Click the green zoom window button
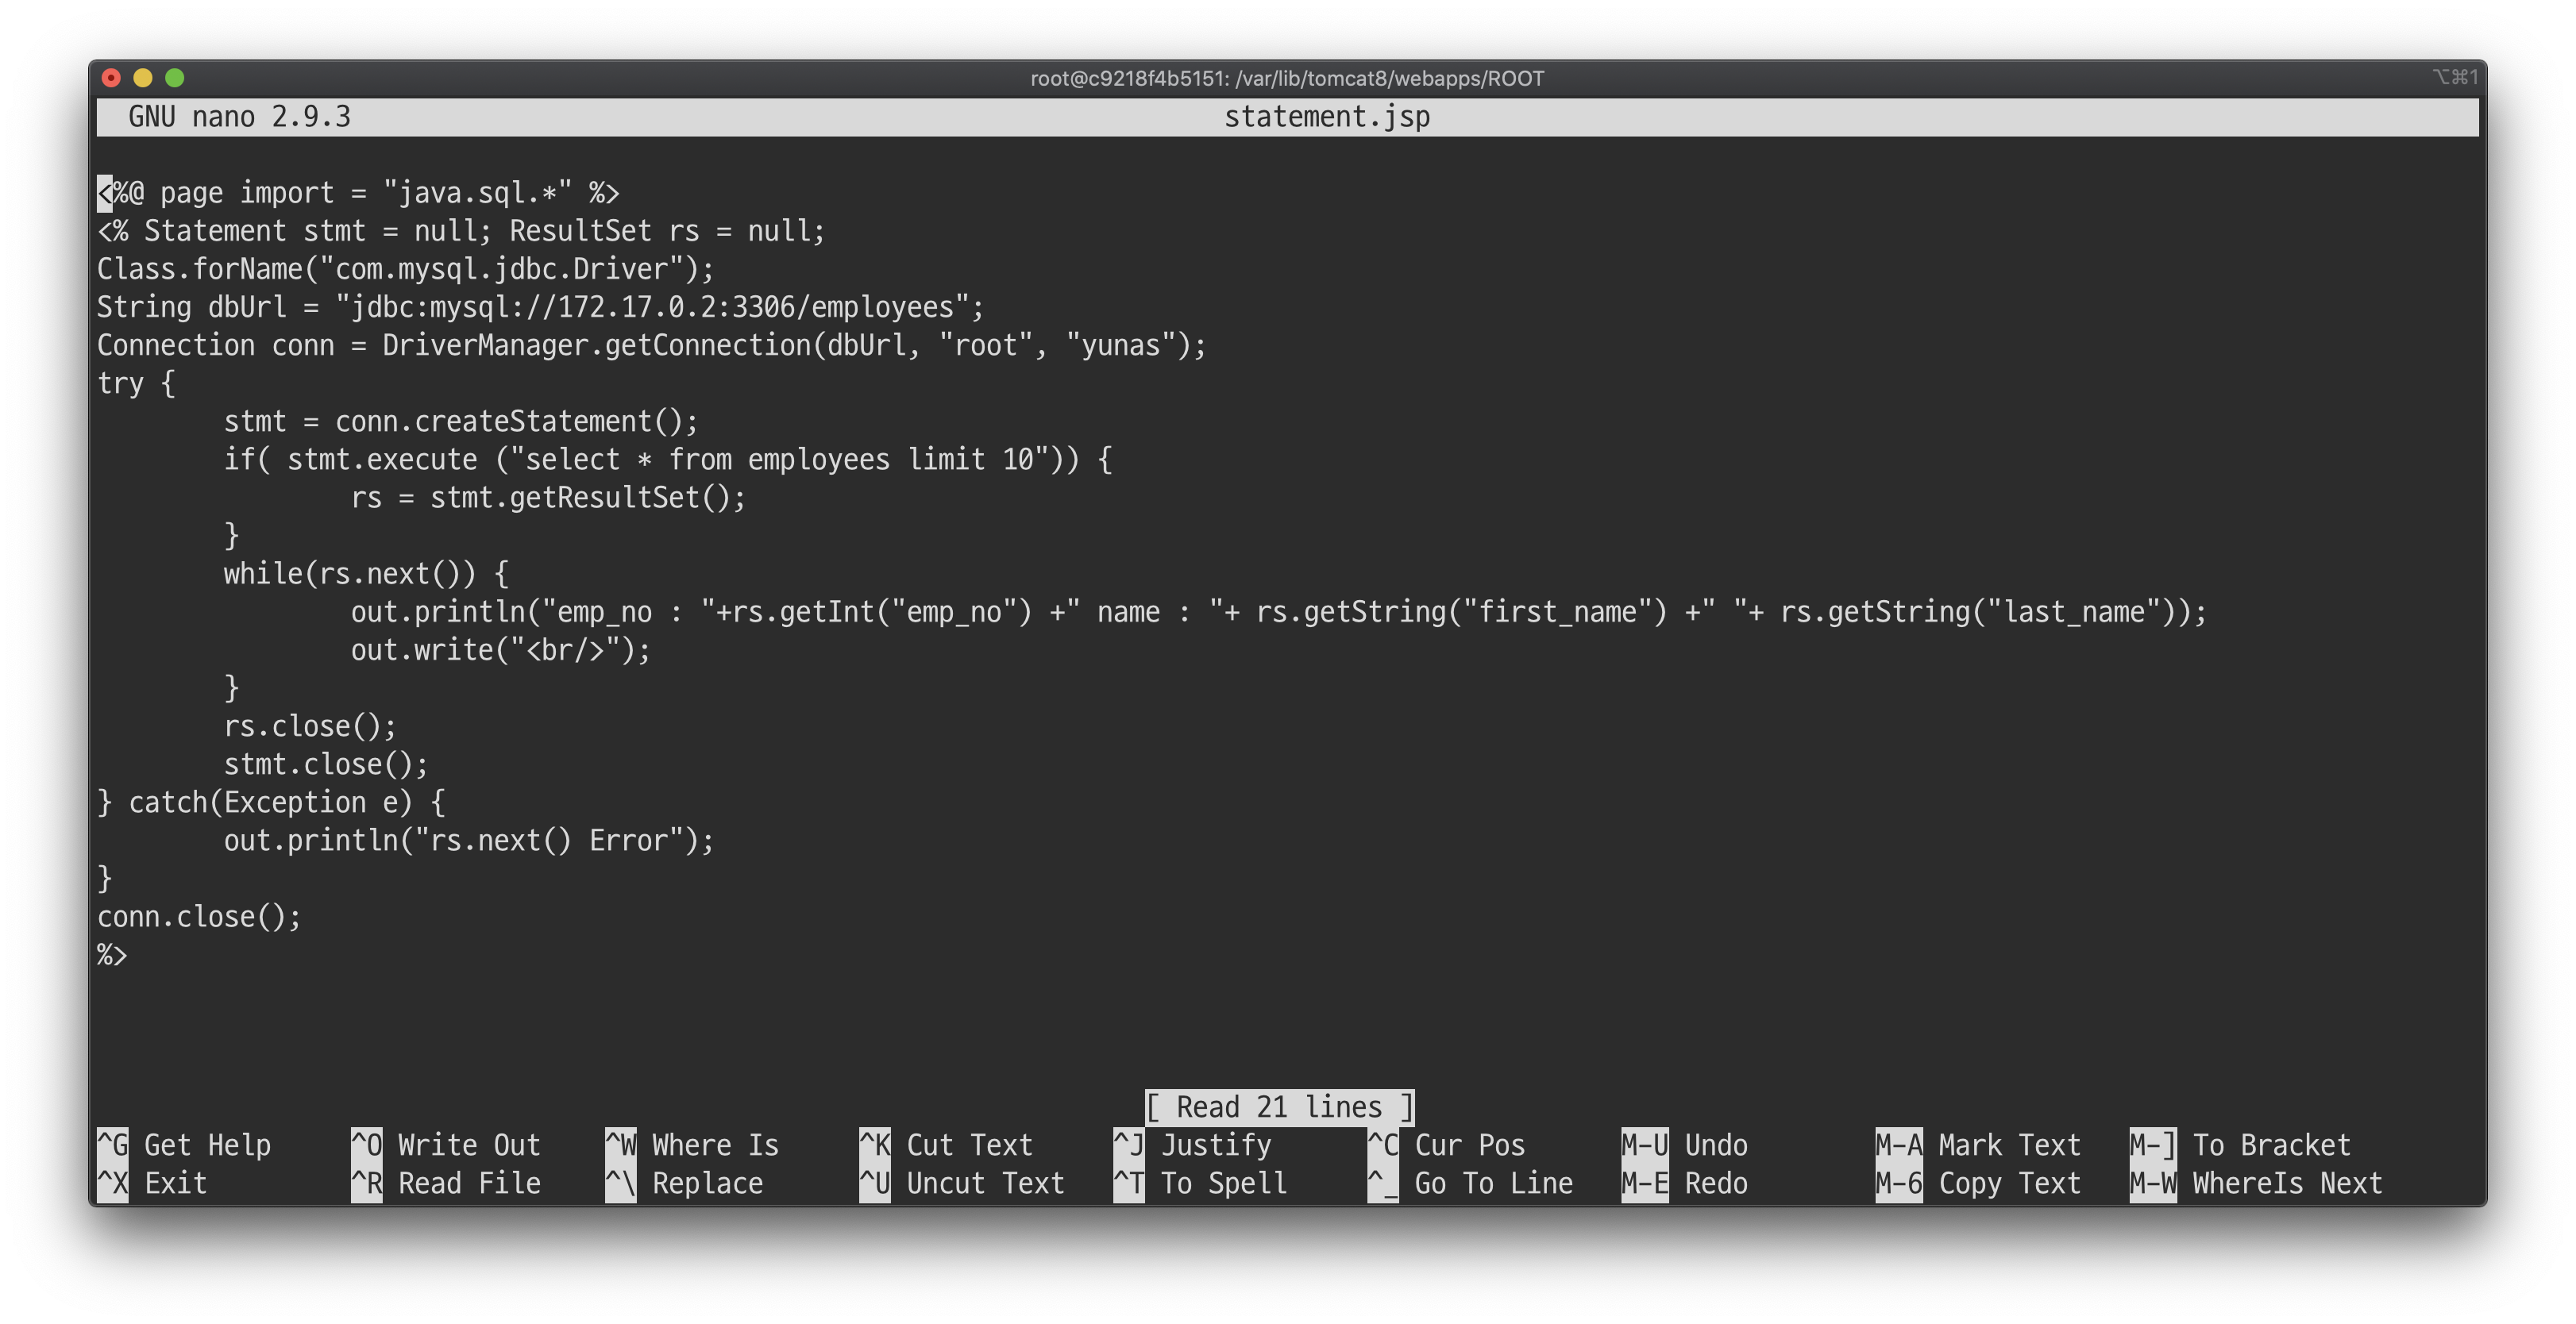Viewport: 2576px width, 1324px height. [x=174, y=78]
